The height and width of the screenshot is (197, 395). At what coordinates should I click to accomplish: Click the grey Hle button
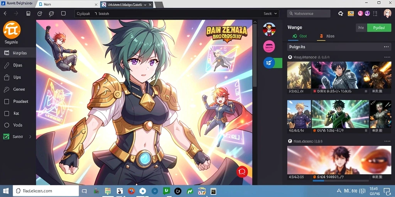361,28
